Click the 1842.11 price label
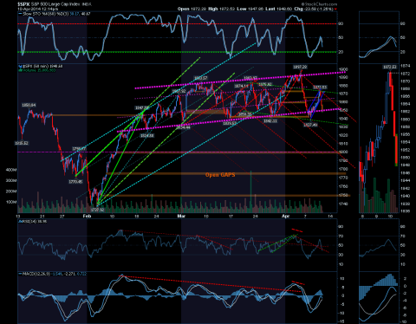416x324 pixels. tap(270, 121)
